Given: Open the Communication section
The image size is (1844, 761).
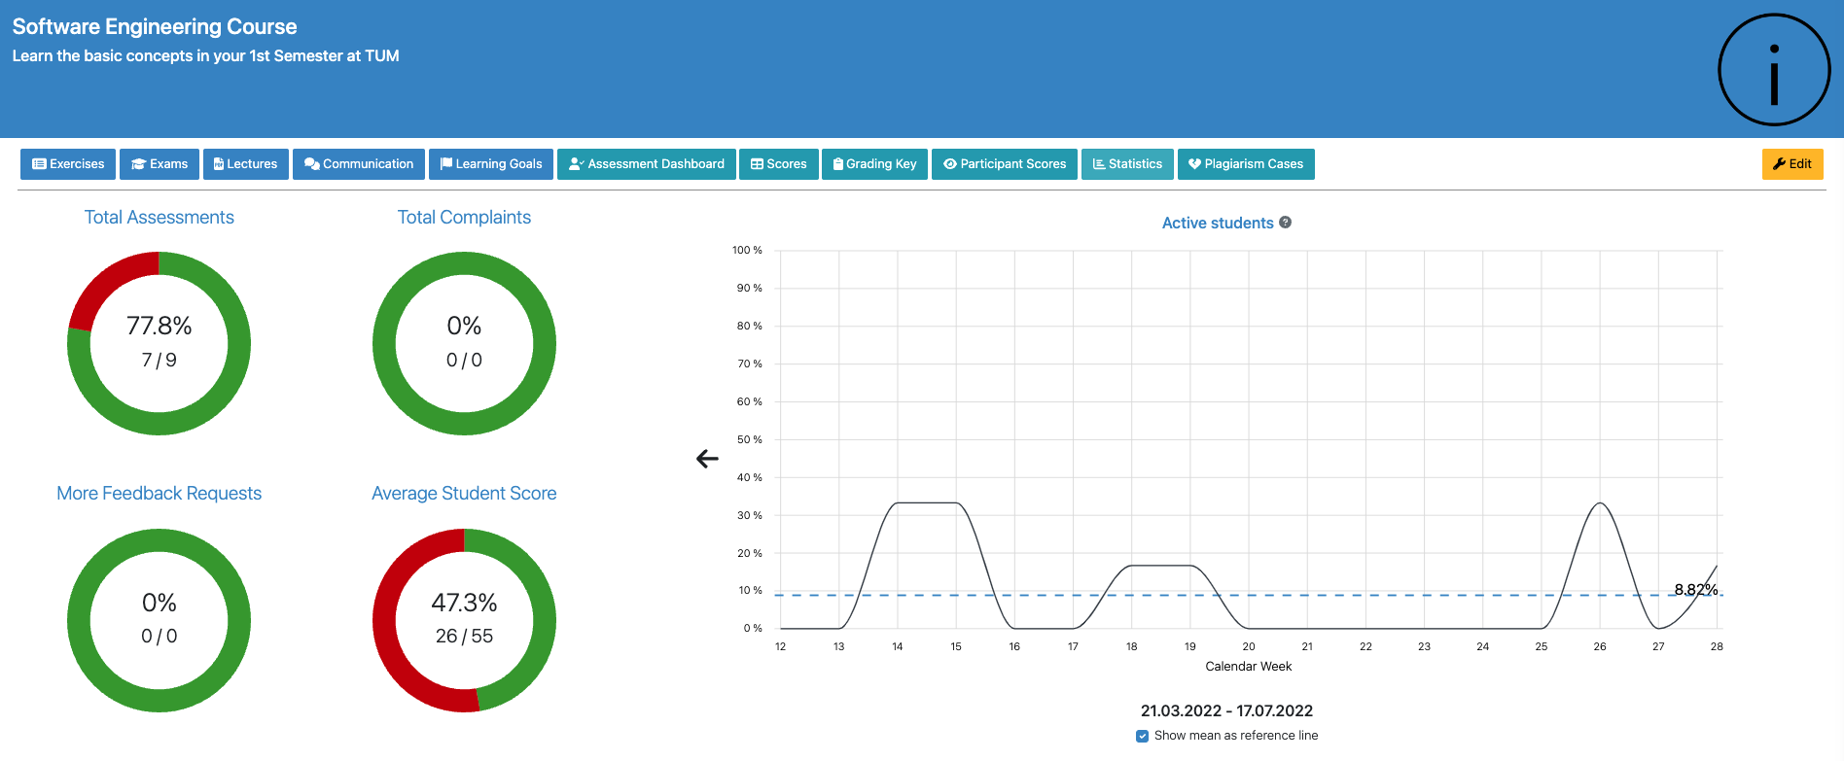Looking at the screenshot, I should (358, 164).
